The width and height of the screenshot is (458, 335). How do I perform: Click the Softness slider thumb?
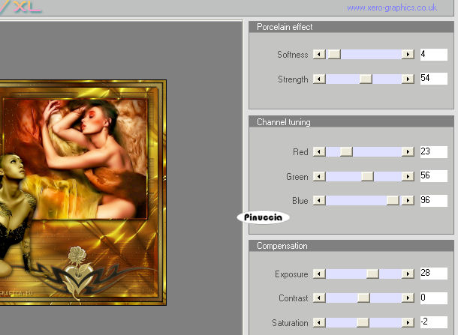[334, 54]
